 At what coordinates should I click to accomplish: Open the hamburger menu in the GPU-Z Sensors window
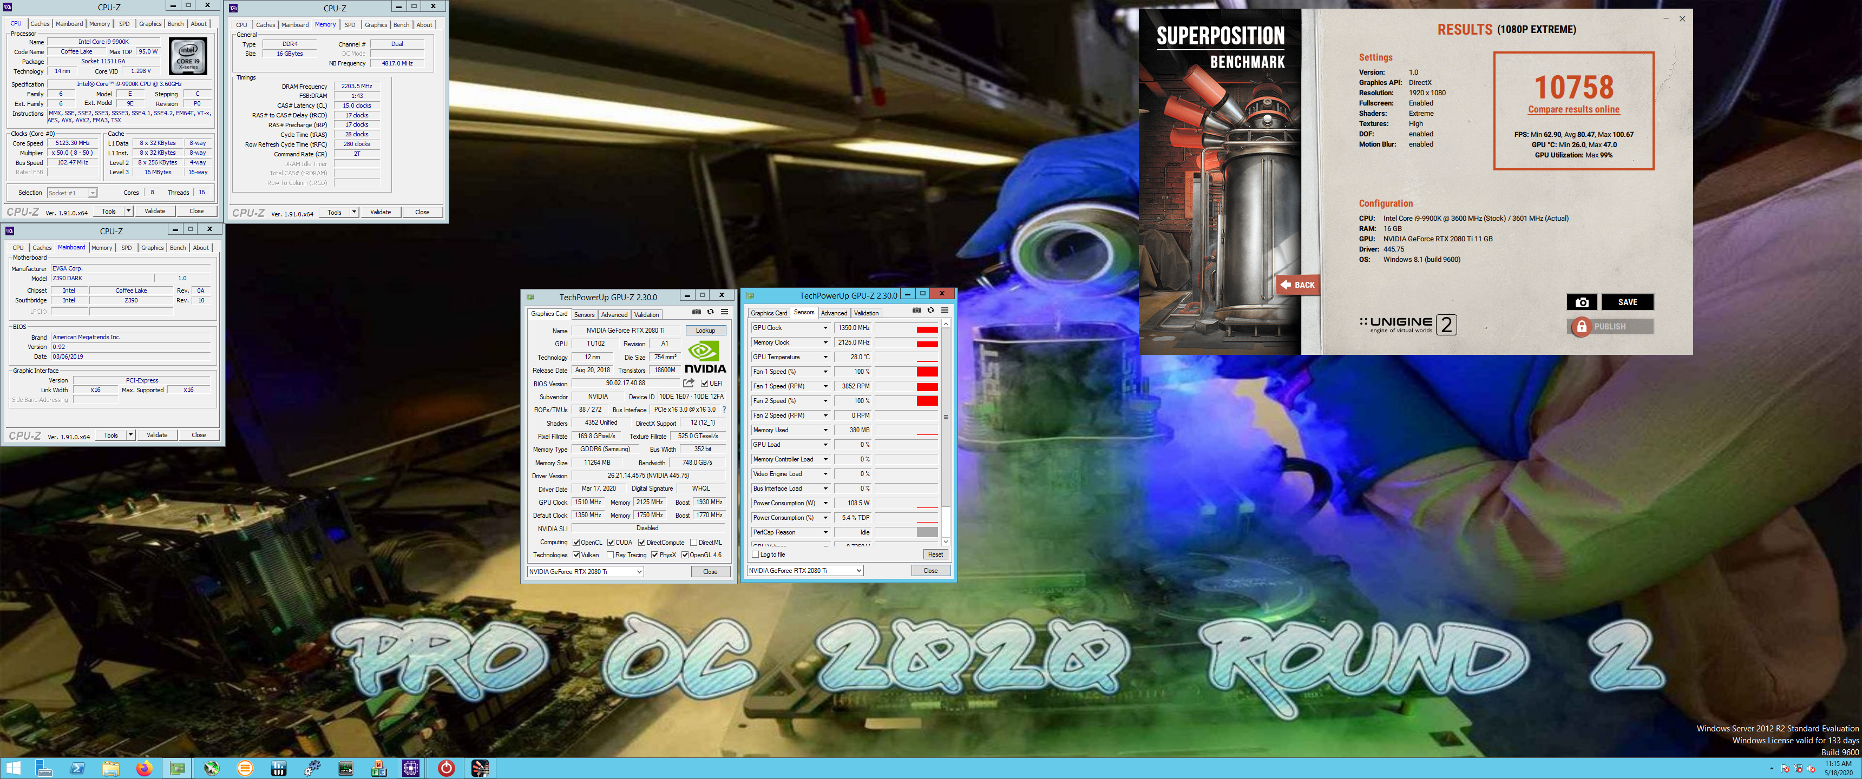point(945,311)
